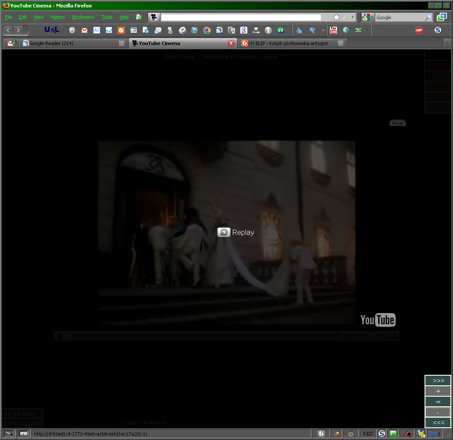Screen dimensions: 453x440
Task: Click the printer-plus icon beside Help
Action: click(139, 17)
